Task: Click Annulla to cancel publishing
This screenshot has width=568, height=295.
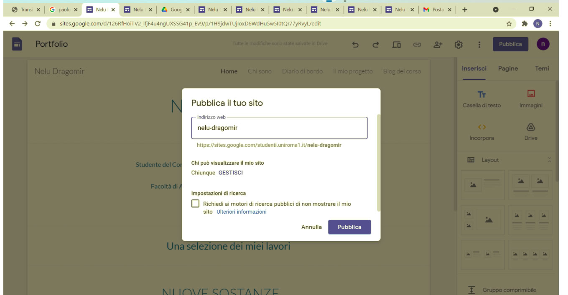Action: pos(311,227)
